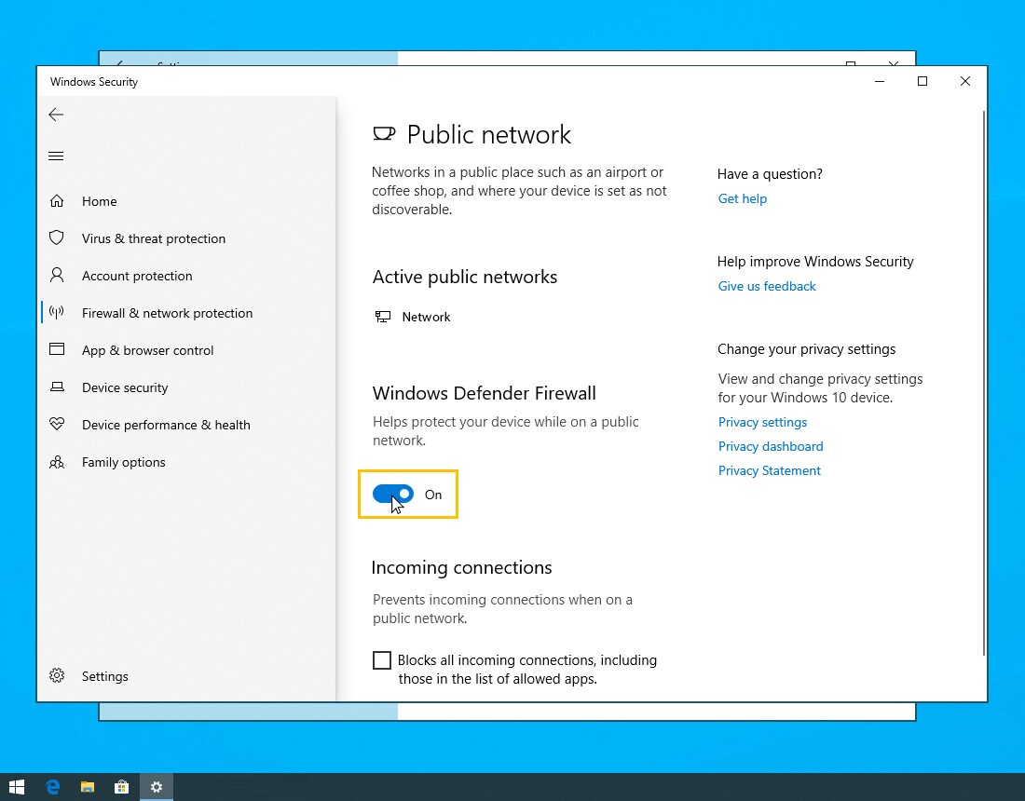Minimize the Windows Security window
Viewport: 1025px width, 801px height.
880,81
